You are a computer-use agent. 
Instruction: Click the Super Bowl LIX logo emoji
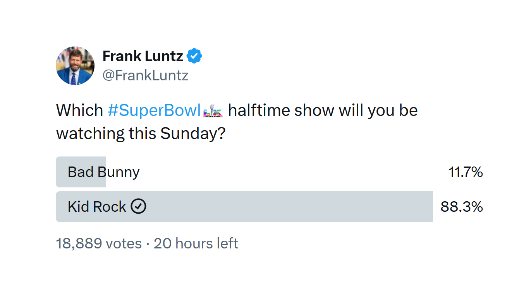[213, 111]
